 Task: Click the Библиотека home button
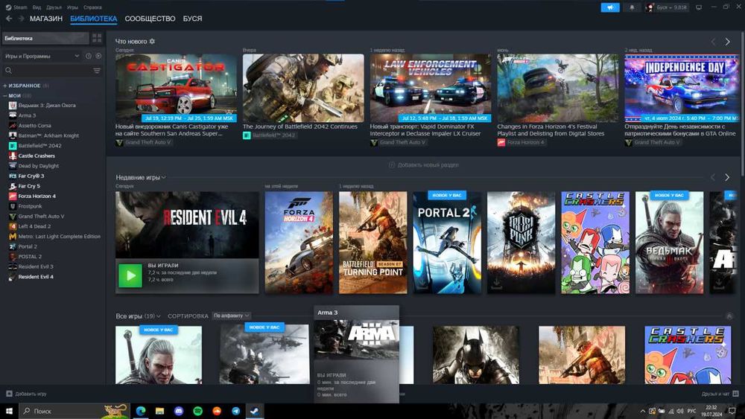pyautogui.click(x=45, y=38)
